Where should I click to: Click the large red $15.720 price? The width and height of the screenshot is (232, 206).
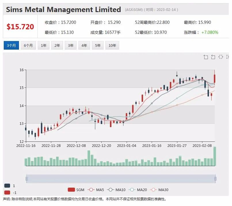pyautogui.click(x=20, y=27)
